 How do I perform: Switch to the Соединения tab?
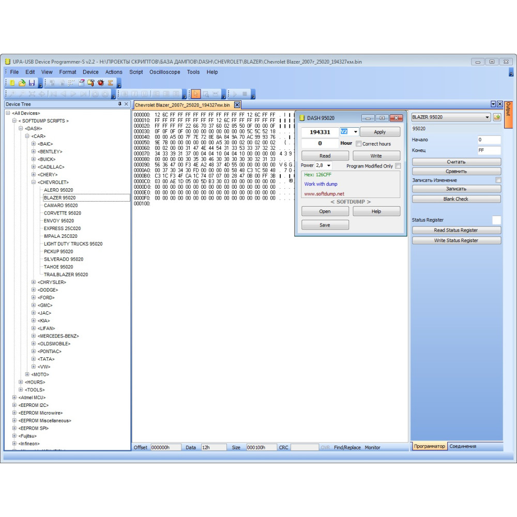point(463,446)
